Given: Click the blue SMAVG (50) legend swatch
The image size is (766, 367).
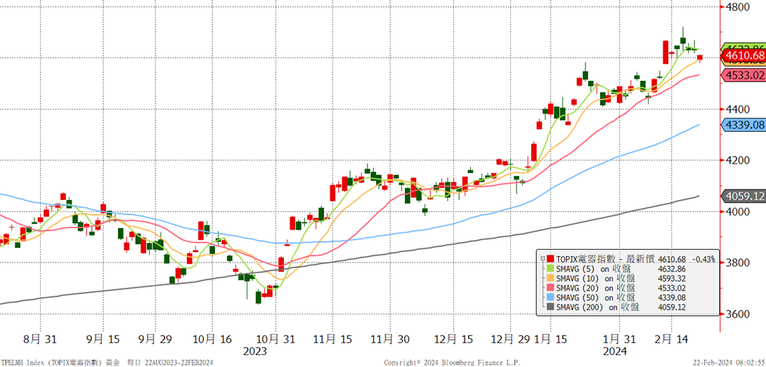Looking at the screenshot, I should click(551, 298).
